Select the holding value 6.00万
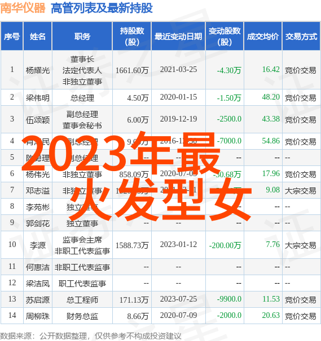Viewport: 321px width, 341px height. [138, 120]
